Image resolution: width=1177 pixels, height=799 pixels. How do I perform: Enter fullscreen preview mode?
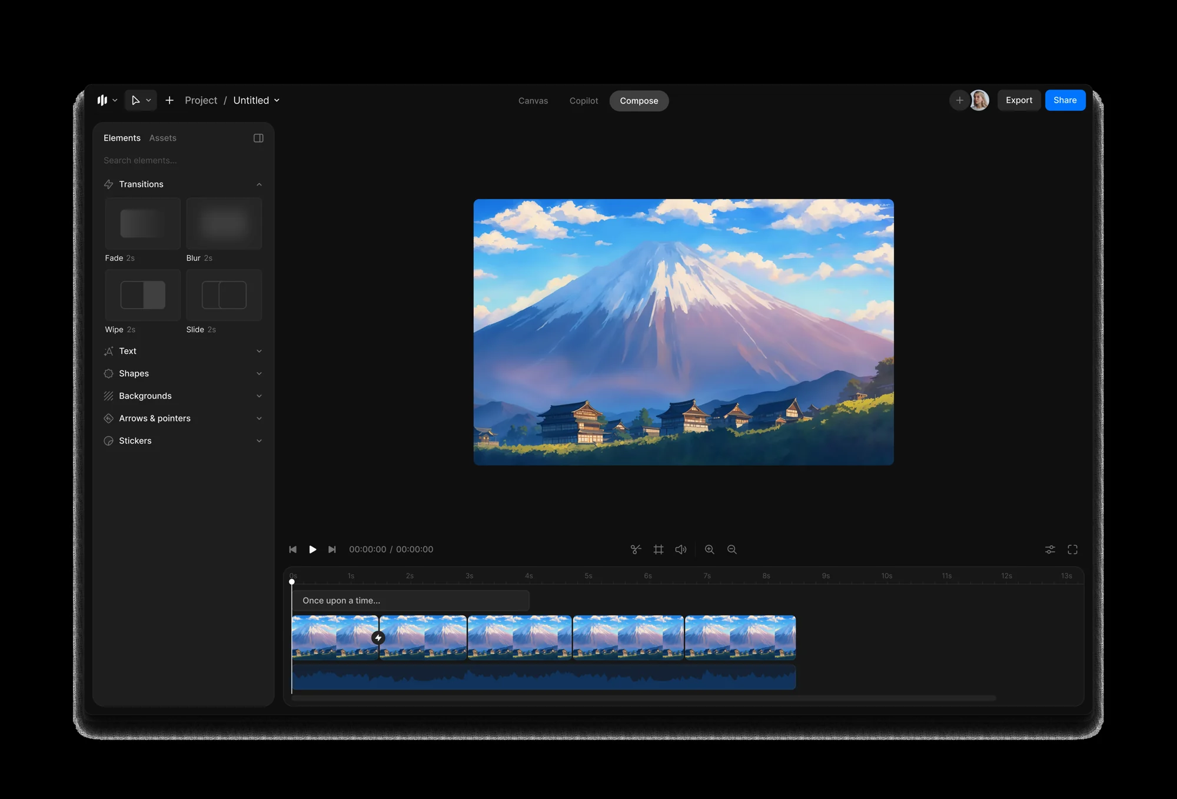point(1073,549)
